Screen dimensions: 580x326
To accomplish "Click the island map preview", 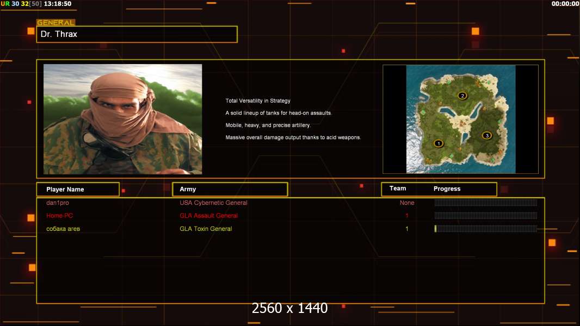I will pyautogui.click(x=460, y=119).
